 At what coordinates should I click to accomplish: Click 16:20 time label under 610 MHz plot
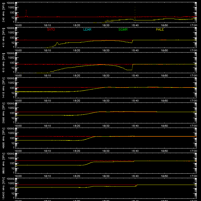[x=77, y=76]
